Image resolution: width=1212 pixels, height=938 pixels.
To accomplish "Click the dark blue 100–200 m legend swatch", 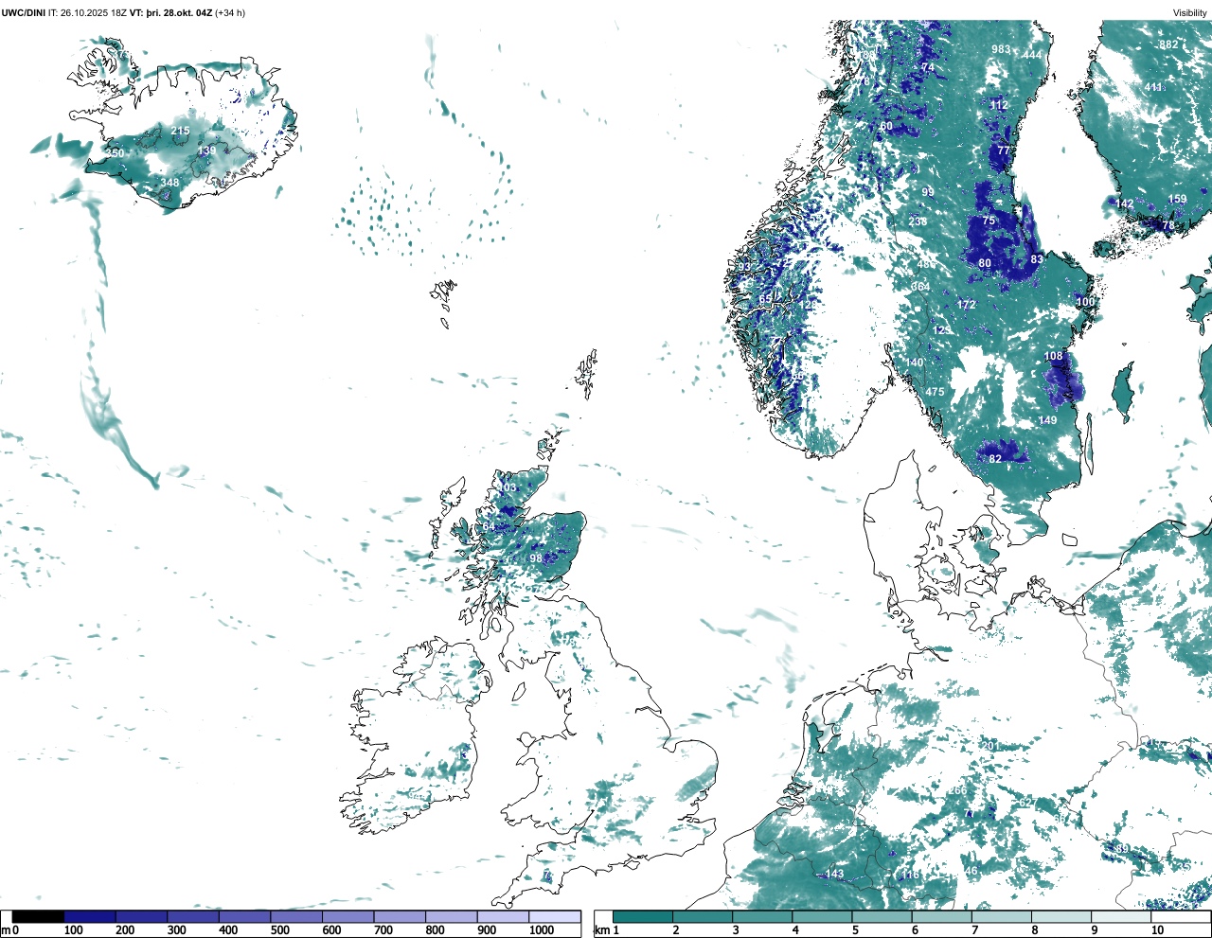I will coord(90,917).
